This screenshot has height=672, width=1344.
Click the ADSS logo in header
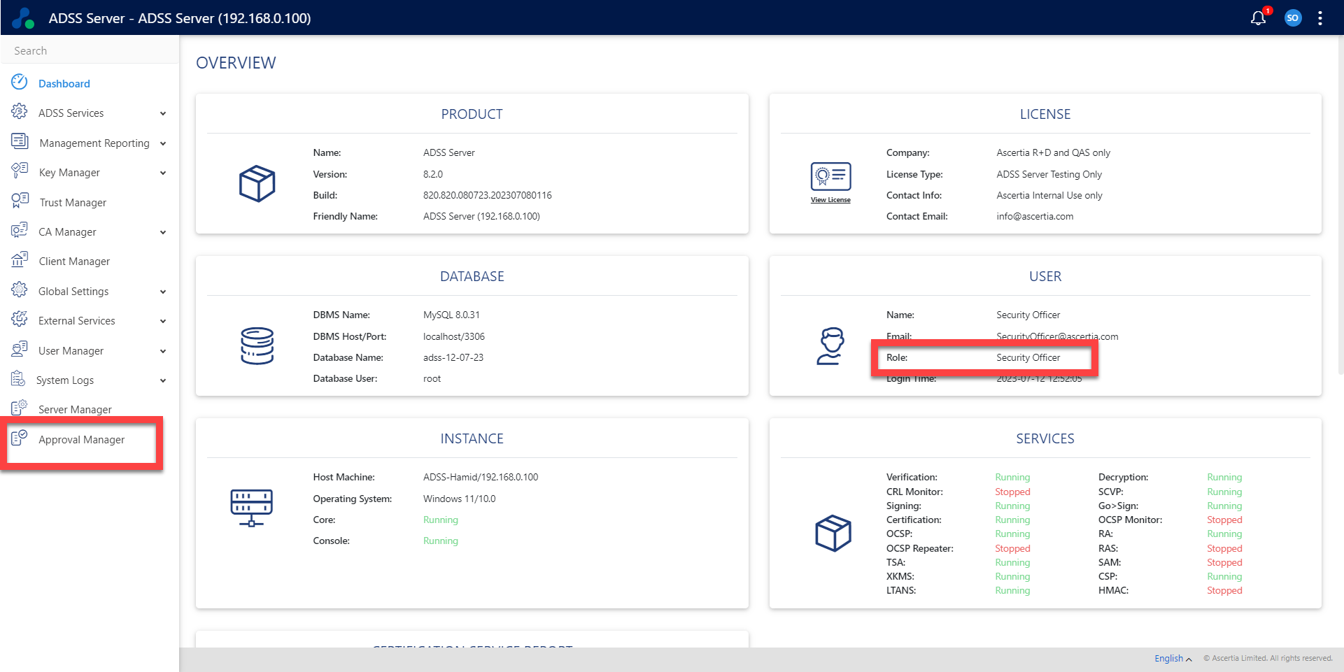pos(23,18)
